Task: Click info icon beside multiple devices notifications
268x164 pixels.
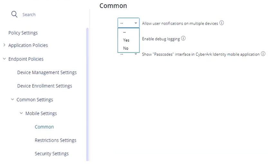Action: [x=222, y=23]
